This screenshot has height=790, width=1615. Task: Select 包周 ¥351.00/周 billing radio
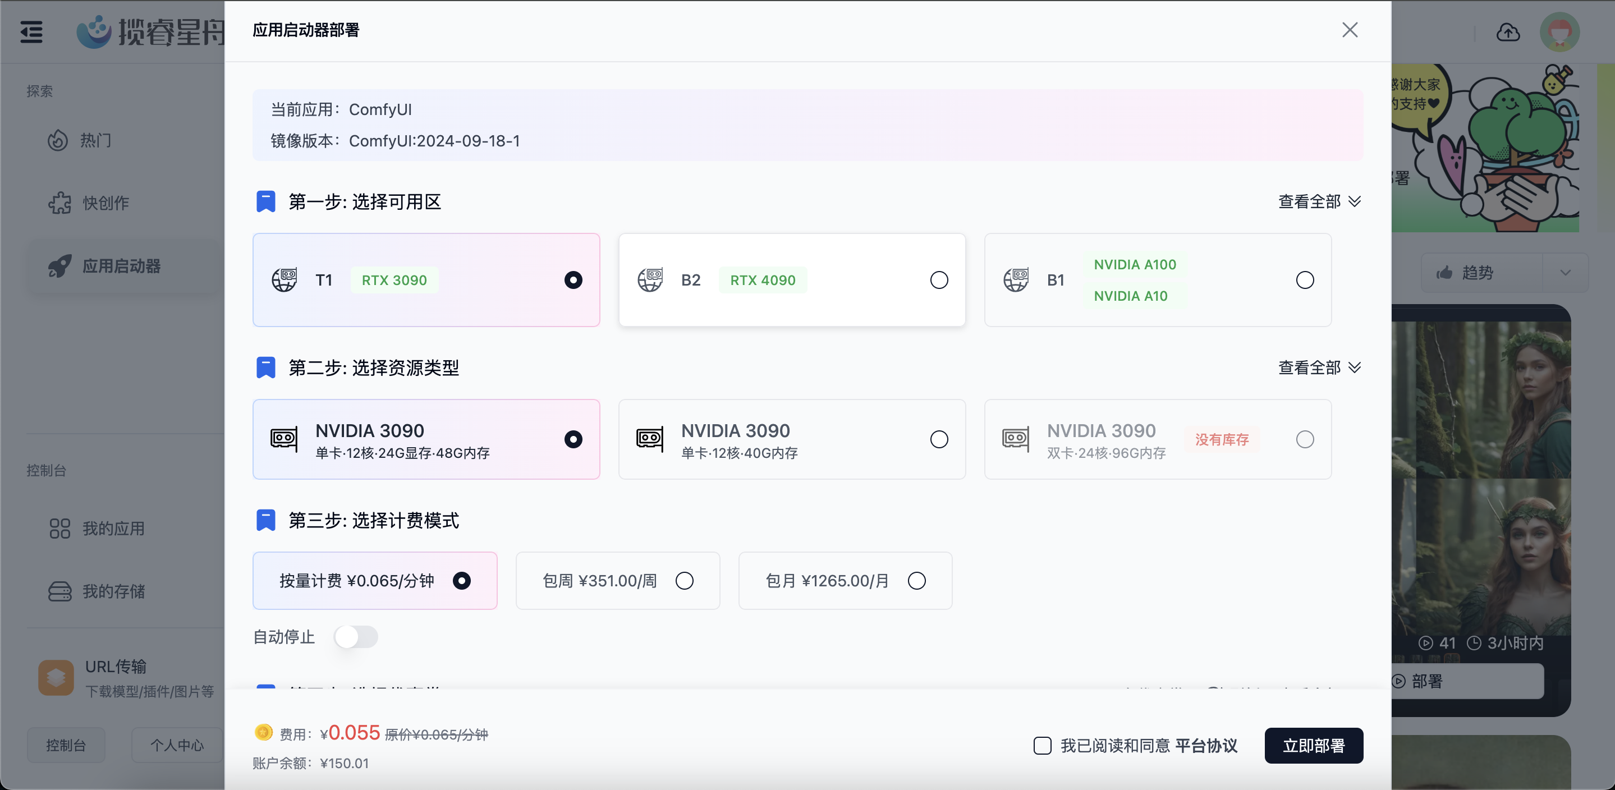tap(684, 581)
